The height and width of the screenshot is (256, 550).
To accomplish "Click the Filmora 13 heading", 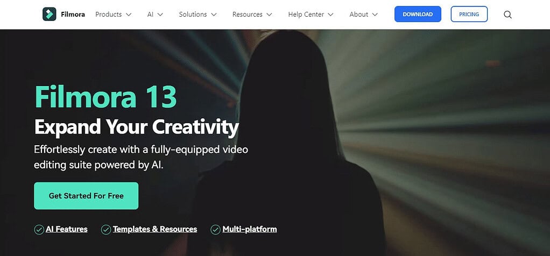I will click(105, 96).
